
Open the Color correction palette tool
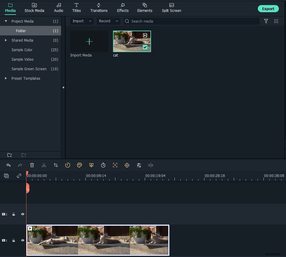tap(80, 165)
